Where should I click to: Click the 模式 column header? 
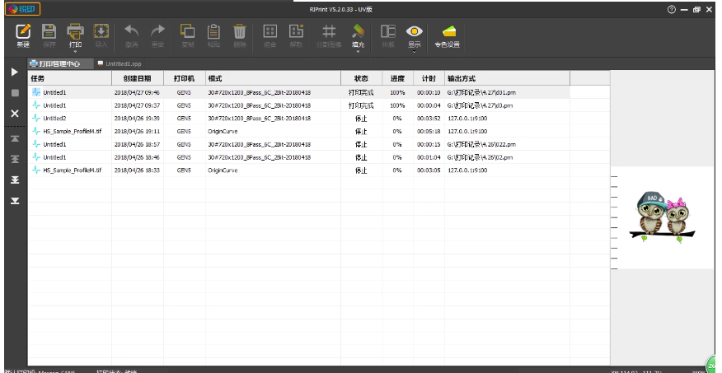click(273, 78)
